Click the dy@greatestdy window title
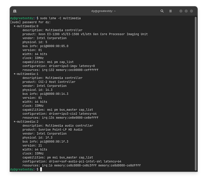Viewport: 207px width, 185px height. pos(103,11)
